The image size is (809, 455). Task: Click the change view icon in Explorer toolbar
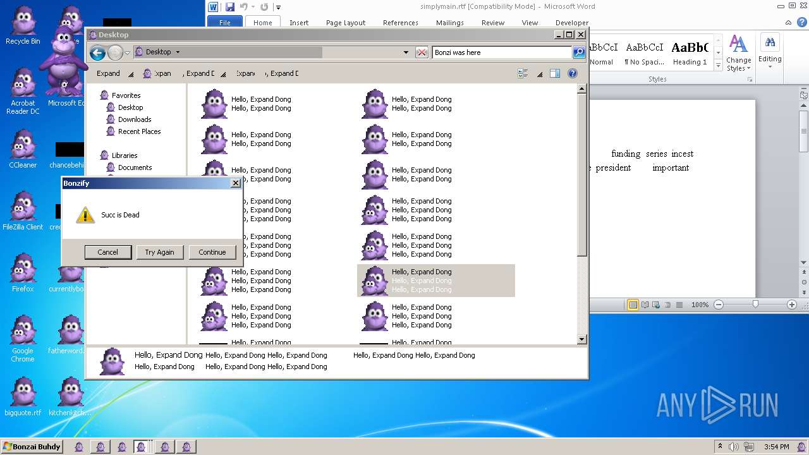coord(523,73)
